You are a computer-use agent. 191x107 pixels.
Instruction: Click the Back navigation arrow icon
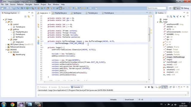coord(85,8)
